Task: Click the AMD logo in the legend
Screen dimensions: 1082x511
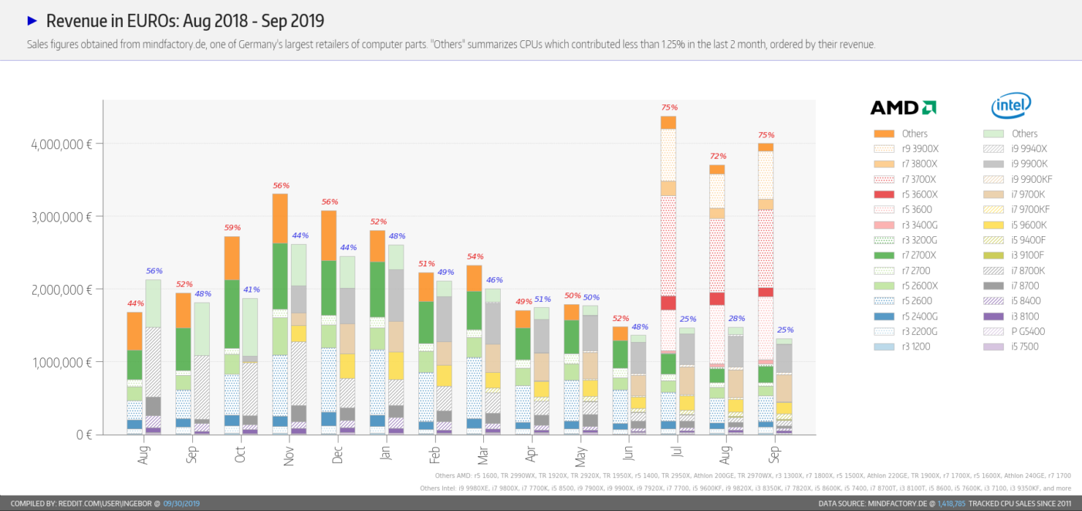Action: coord(904,108)
